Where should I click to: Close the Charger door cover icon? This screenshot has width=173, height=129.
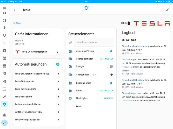111,75
